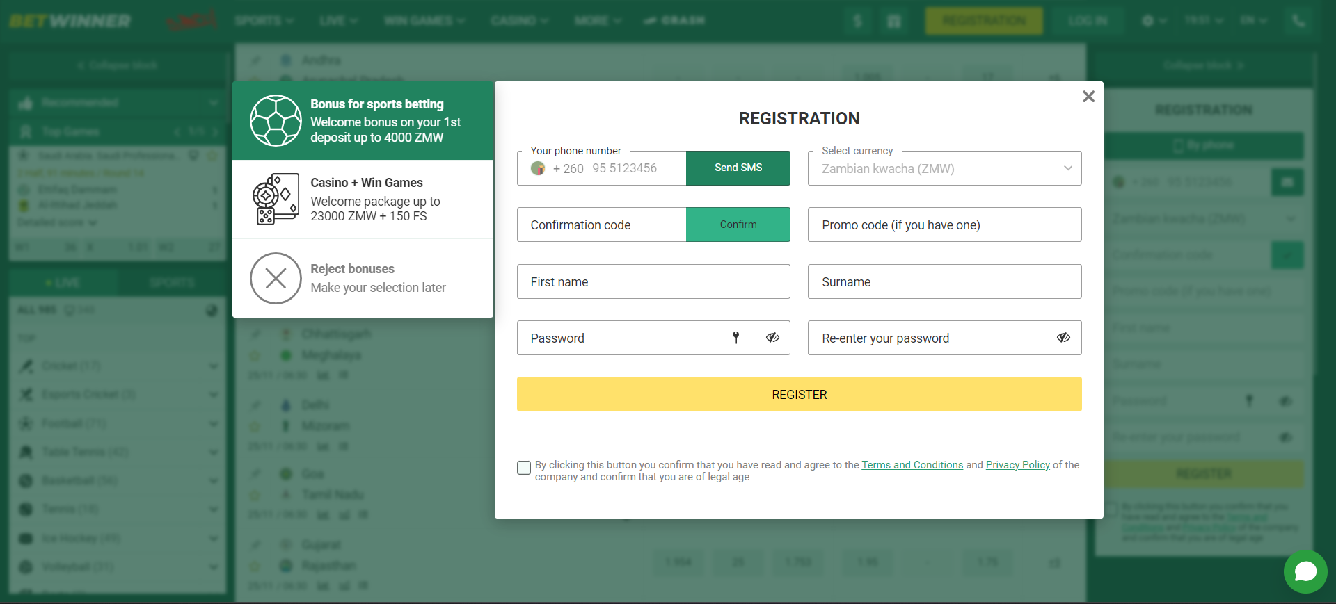Switch to the SPORTS tab in the sidebar
Image resolution: width=1336 pixels, height=604 pixels.
pyautogui.click(x=172, y=283)
